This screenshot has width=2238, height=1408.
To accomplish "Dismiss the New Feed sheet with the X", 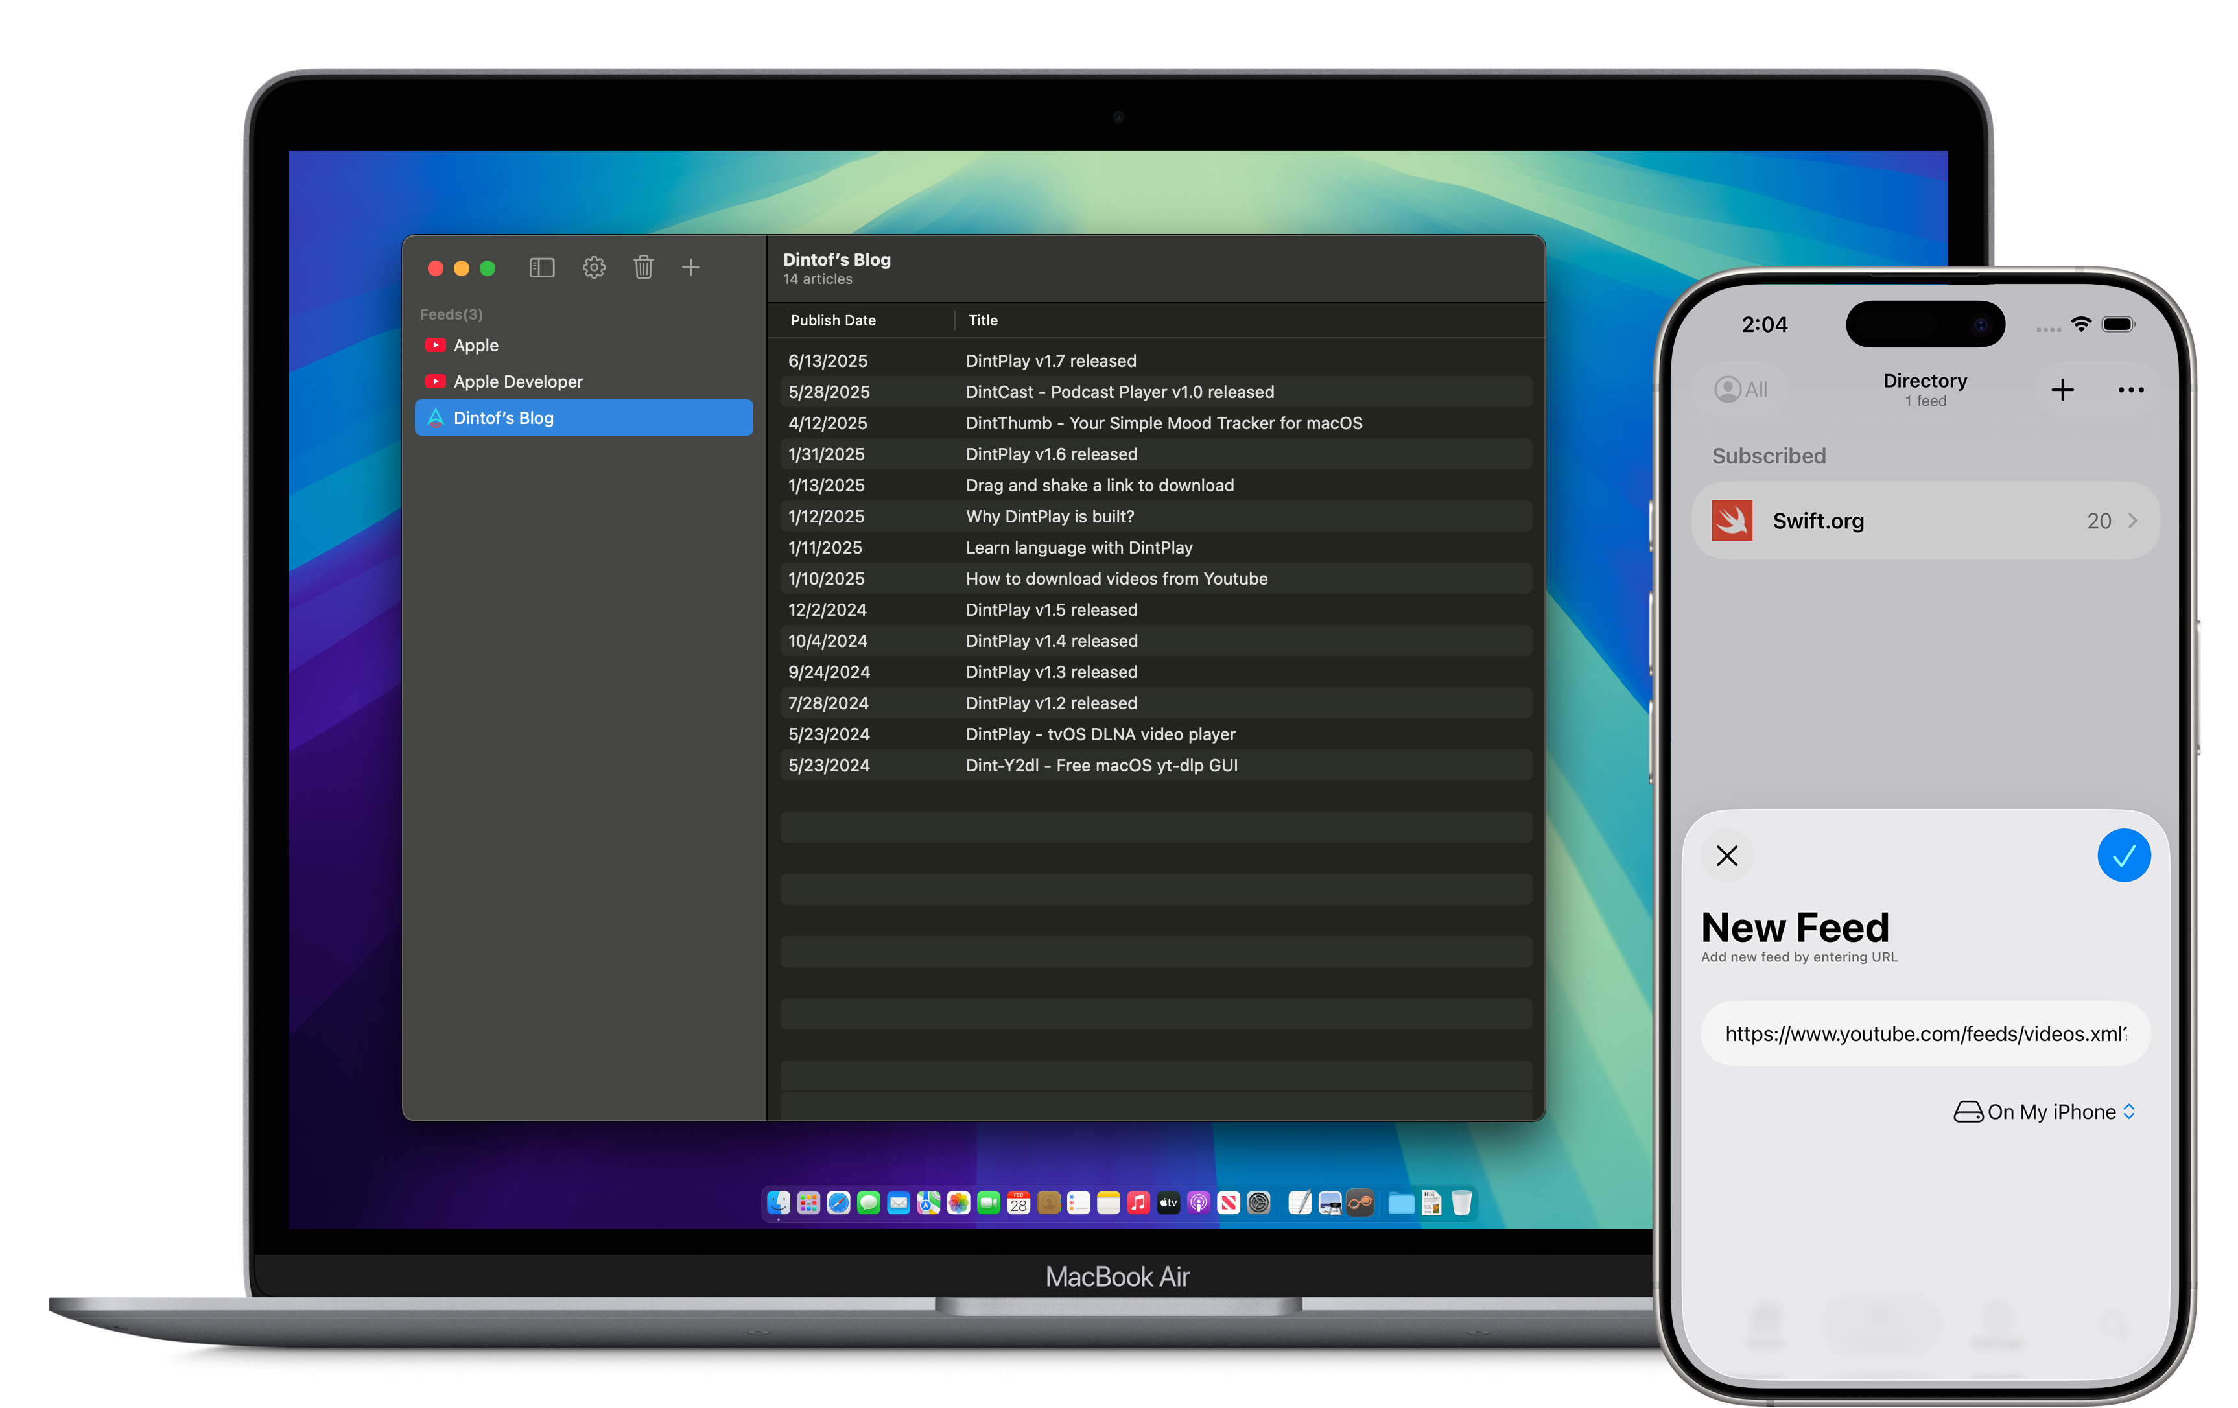I will coord(1727,855).
